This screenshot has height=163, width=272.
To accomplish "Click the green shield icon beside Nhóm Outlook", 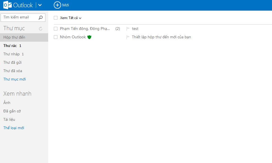I will click(x=89, y=37).
